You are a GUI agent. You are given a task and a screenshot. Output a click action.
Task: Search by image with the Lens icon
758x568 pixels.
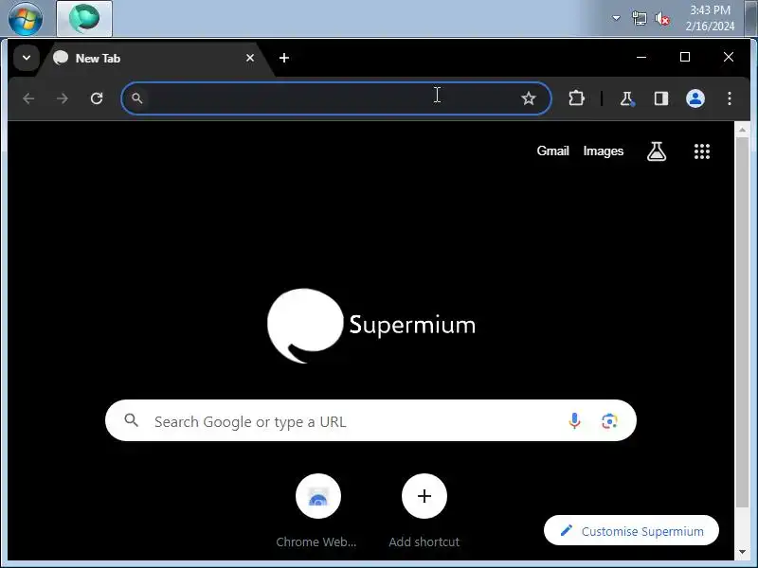tap(609, 420)
